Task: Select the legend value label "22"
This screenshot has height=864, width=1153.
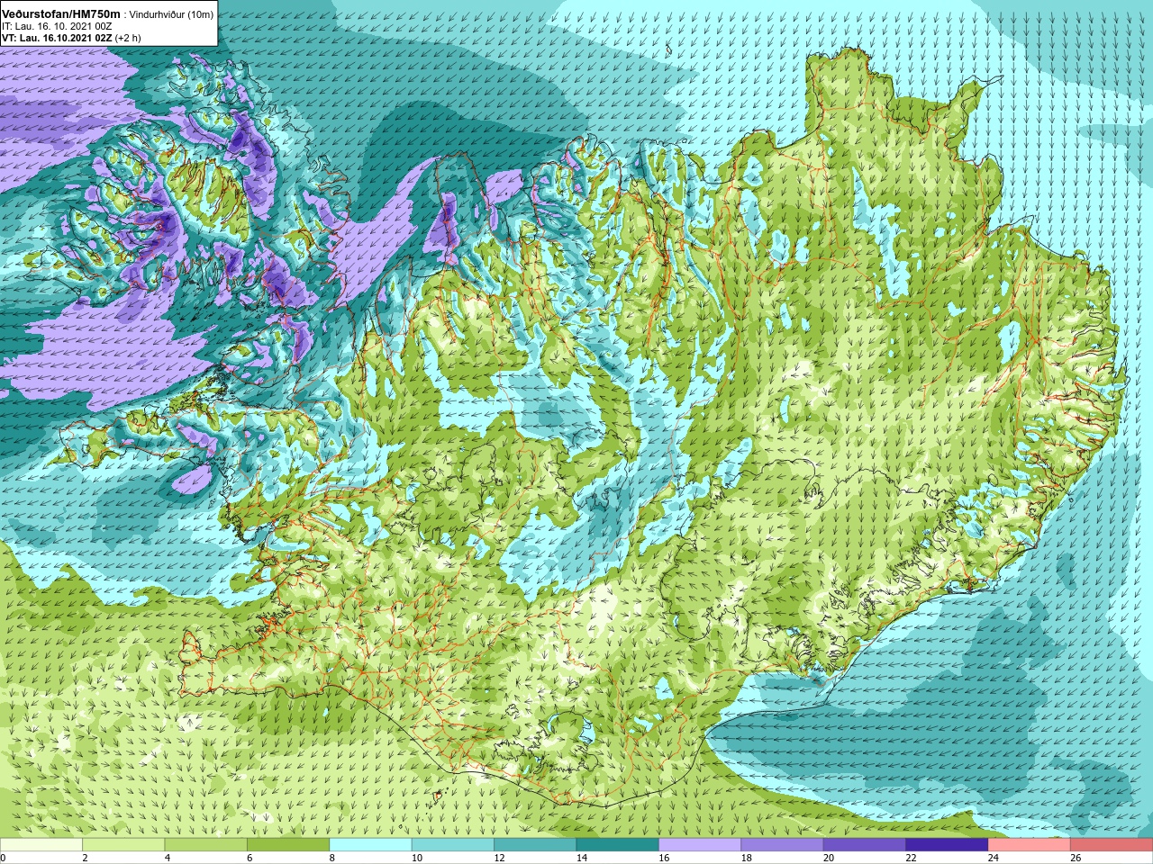Action: point(912,858)
